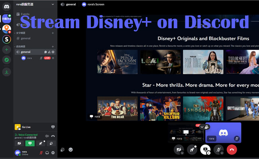
Task: Start an Activity with sidebar rocket button
Action: [x=41, y=143]
